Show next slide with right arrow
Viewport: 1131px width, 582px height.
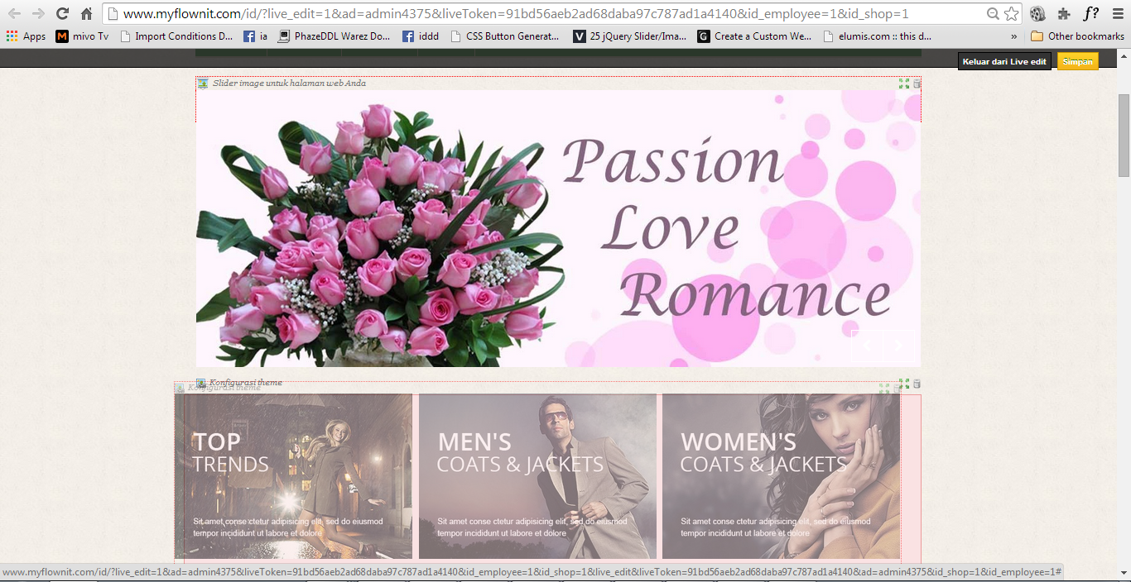coord(899,345)
